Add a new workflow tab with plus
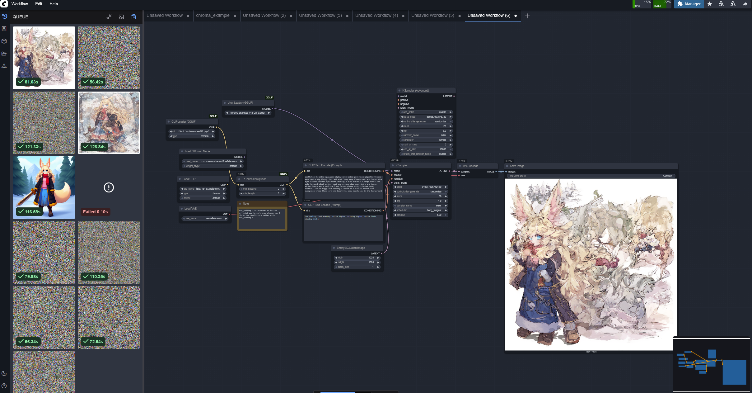 (x=527, y=16)
